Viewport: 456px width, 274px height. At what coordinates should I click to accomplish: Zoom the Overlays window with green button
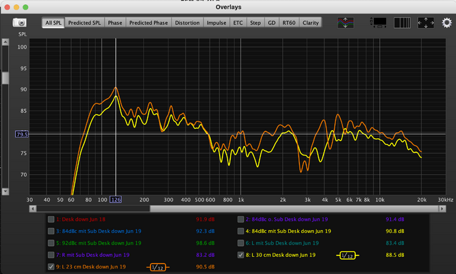coord(25,8)
